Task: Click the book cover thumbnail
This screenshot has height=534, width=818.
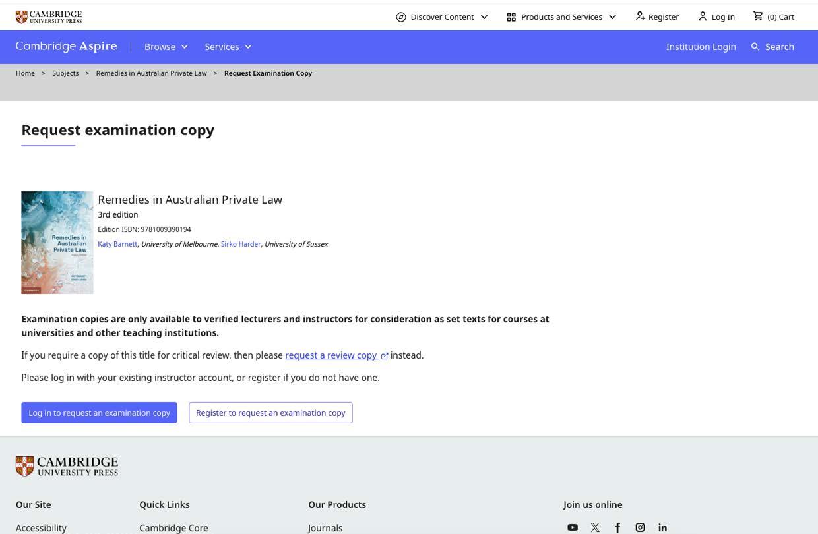Action: click(x=57, y=243)
